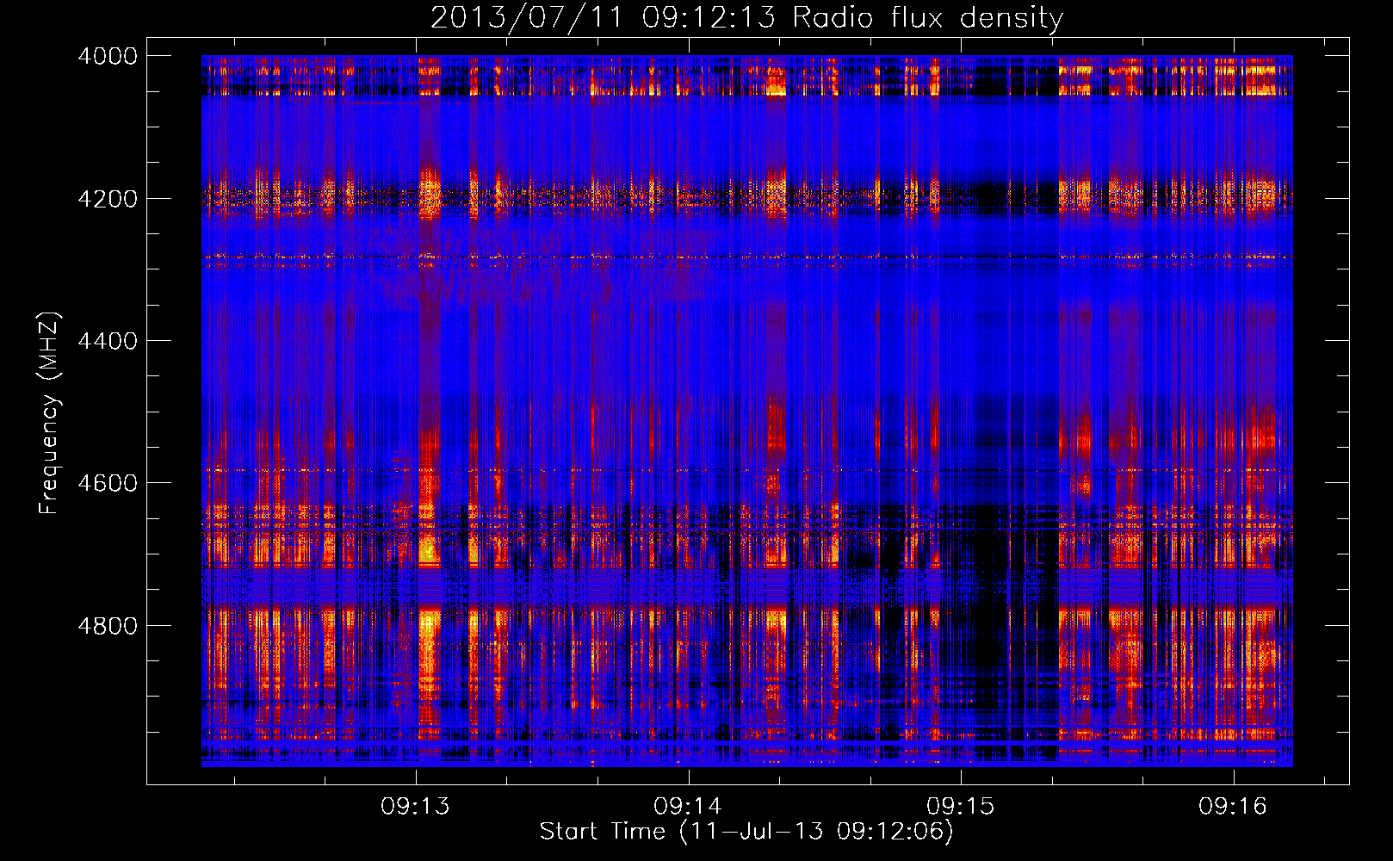Click the 4400 frequency tick label
Viewport: 1393px width, 861px height.
click(x=108, y=341)
